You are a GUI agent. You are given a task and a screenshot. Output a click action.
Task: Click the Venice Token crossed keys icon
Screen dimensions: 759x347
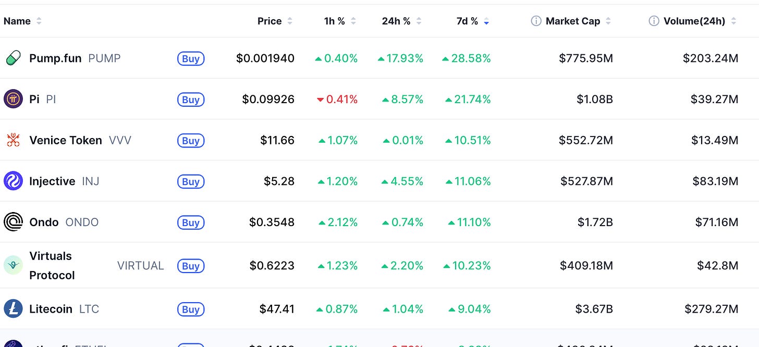[x=13, y=140]
